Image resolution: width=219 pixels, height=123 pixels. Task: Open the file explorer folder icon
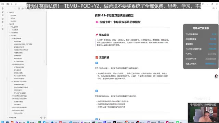(8, 4)
